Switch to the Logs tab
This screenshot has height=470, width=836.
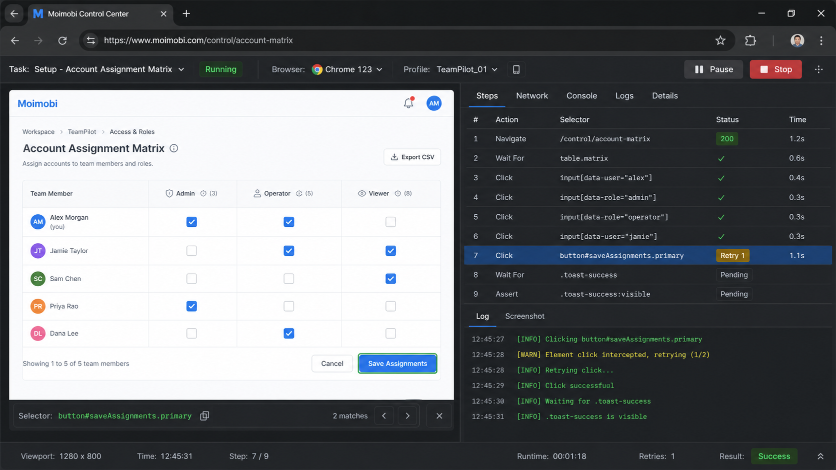[624, 96]
